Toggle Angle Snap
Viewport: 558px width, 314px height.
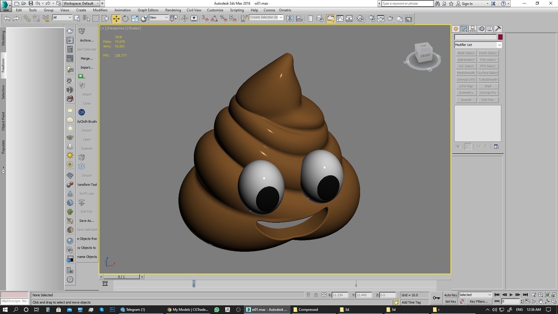(x=214, y=19)
